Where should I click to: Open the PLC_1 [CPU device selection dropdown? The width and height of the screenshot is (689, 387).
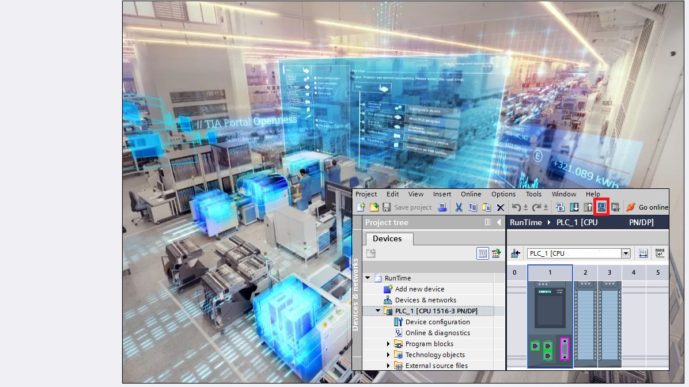click(x=626, y=253)
